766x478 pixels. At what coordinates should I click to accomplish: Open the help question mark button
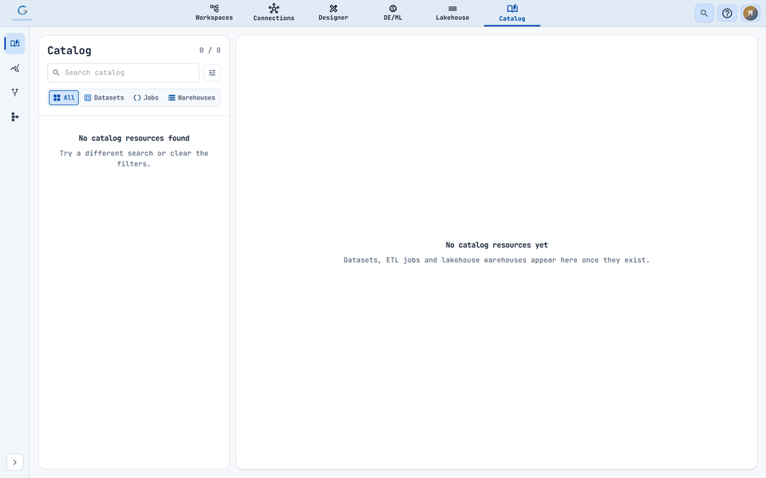click(727, 14)
